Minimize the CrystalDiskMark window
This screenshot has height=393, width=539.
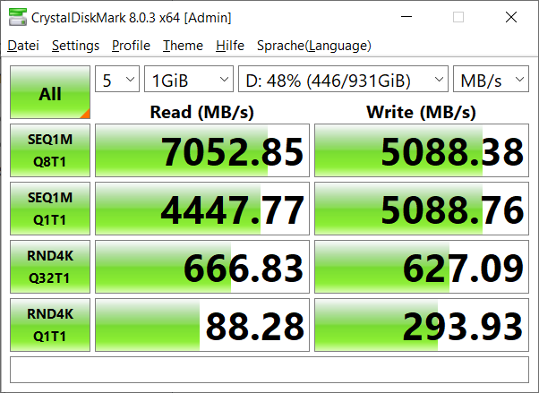point(406,17)
